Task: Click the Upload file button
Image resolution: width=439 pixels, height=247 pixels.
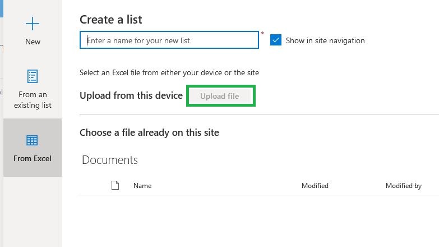Action: pyautogui.click(x=220, y=96)
